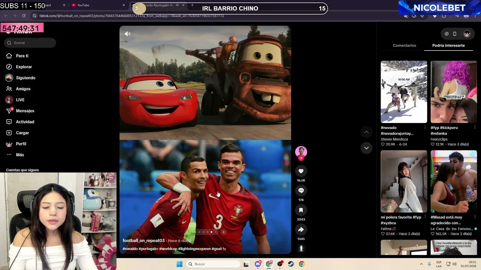Open the '#Masad está muy agradecido' thumbnail
Screen dimensions: 481x270
454,181
